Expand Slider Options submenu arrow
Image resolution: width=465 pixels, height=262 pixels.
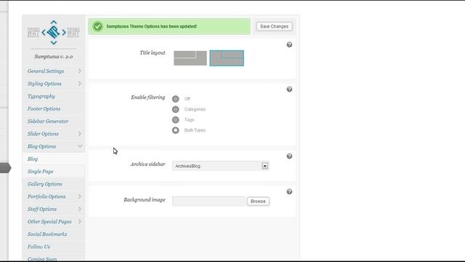coord(79,134)
